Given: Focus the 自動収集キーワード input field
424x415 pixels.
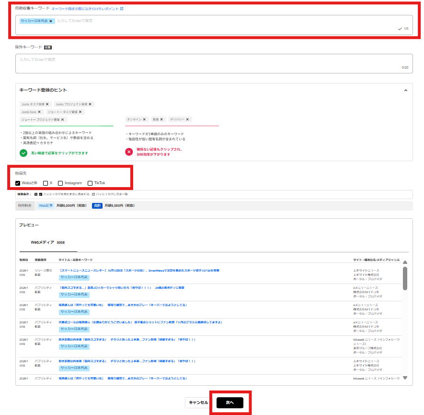Looking at the screenshot, I should [x=214, y=25].
